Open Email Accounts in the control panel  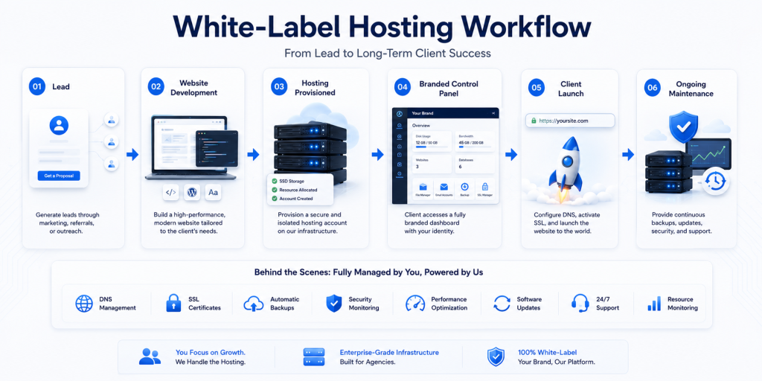[444, 190]
